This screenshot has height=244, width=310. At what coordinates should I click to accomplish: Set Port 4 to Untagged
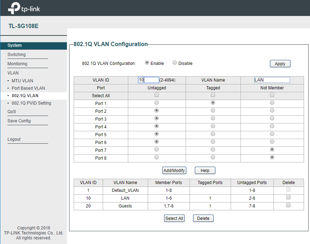(157, 126)
